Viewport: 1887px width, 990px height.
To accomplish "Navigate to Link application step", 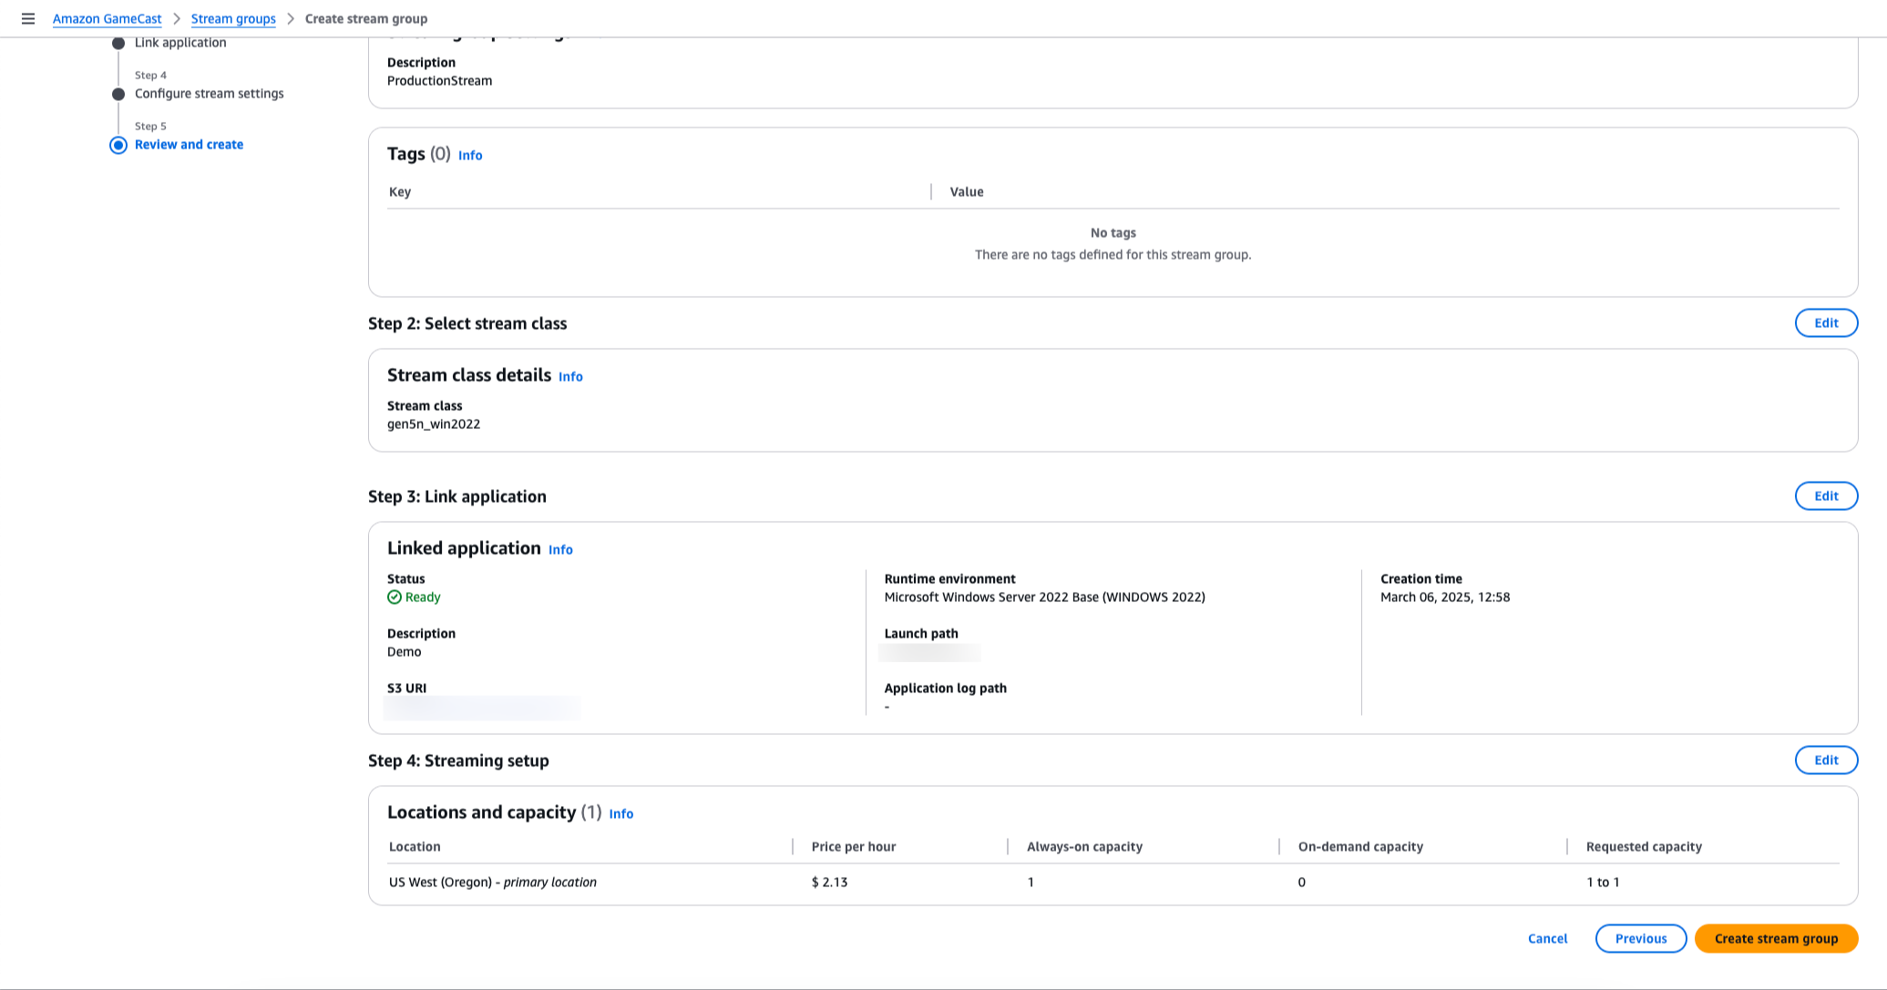I will click(180, 43).
